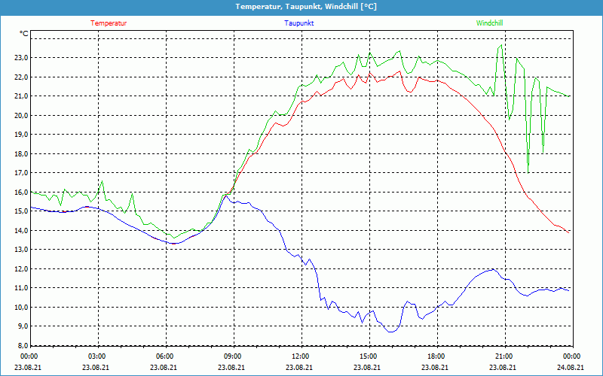This screenshot has height=376, width=603.
Task: Click the chart title 'Temperatur, Taupunkt, Windchill [°C]'
Action: point(306,7)
